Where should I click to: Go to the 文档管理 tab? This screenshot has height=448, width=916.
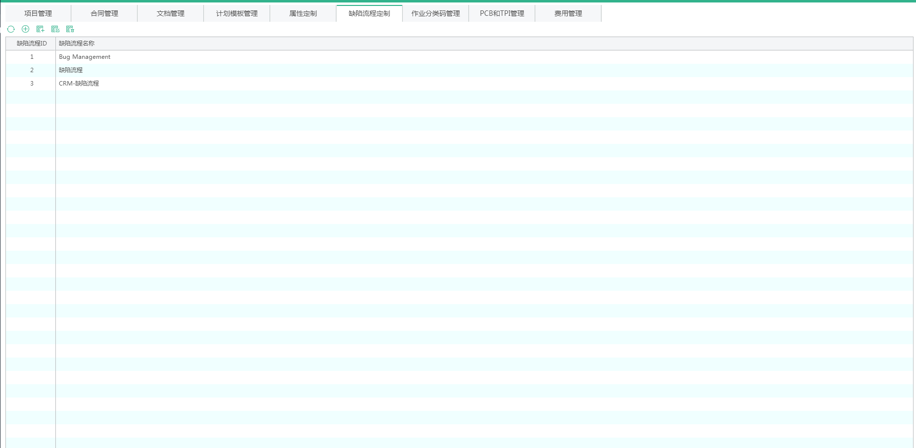[171, 13]
